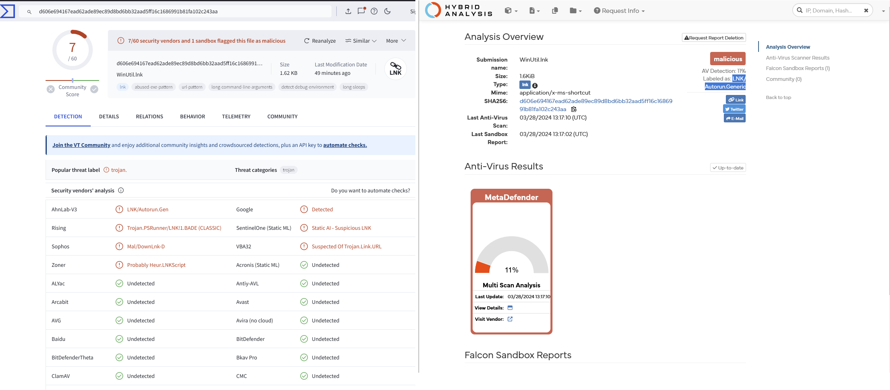Click the Up-to-date status button

[728, 168]
